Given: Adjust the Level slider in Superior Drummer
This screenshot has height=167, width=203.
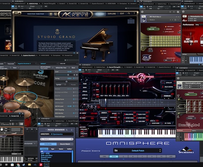Looking at the screenshot, I should click(x=68, y=75).
